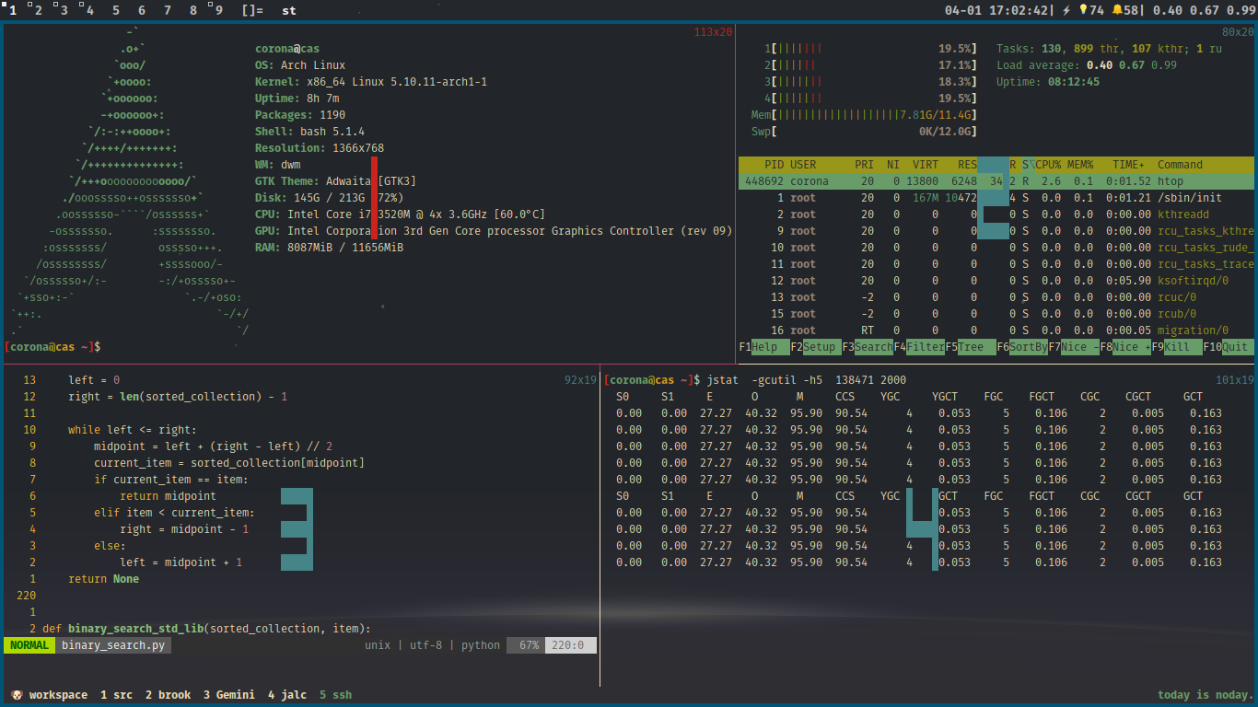Screen dimensions: 1258x707
Task: Select tmux window 5 ssh
Action: pos(335,695)
